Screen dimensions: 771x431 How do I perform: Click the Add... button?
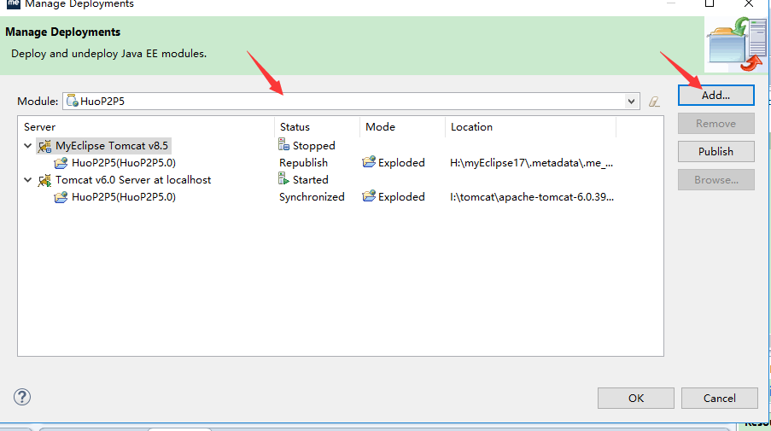tap(716, 96)
